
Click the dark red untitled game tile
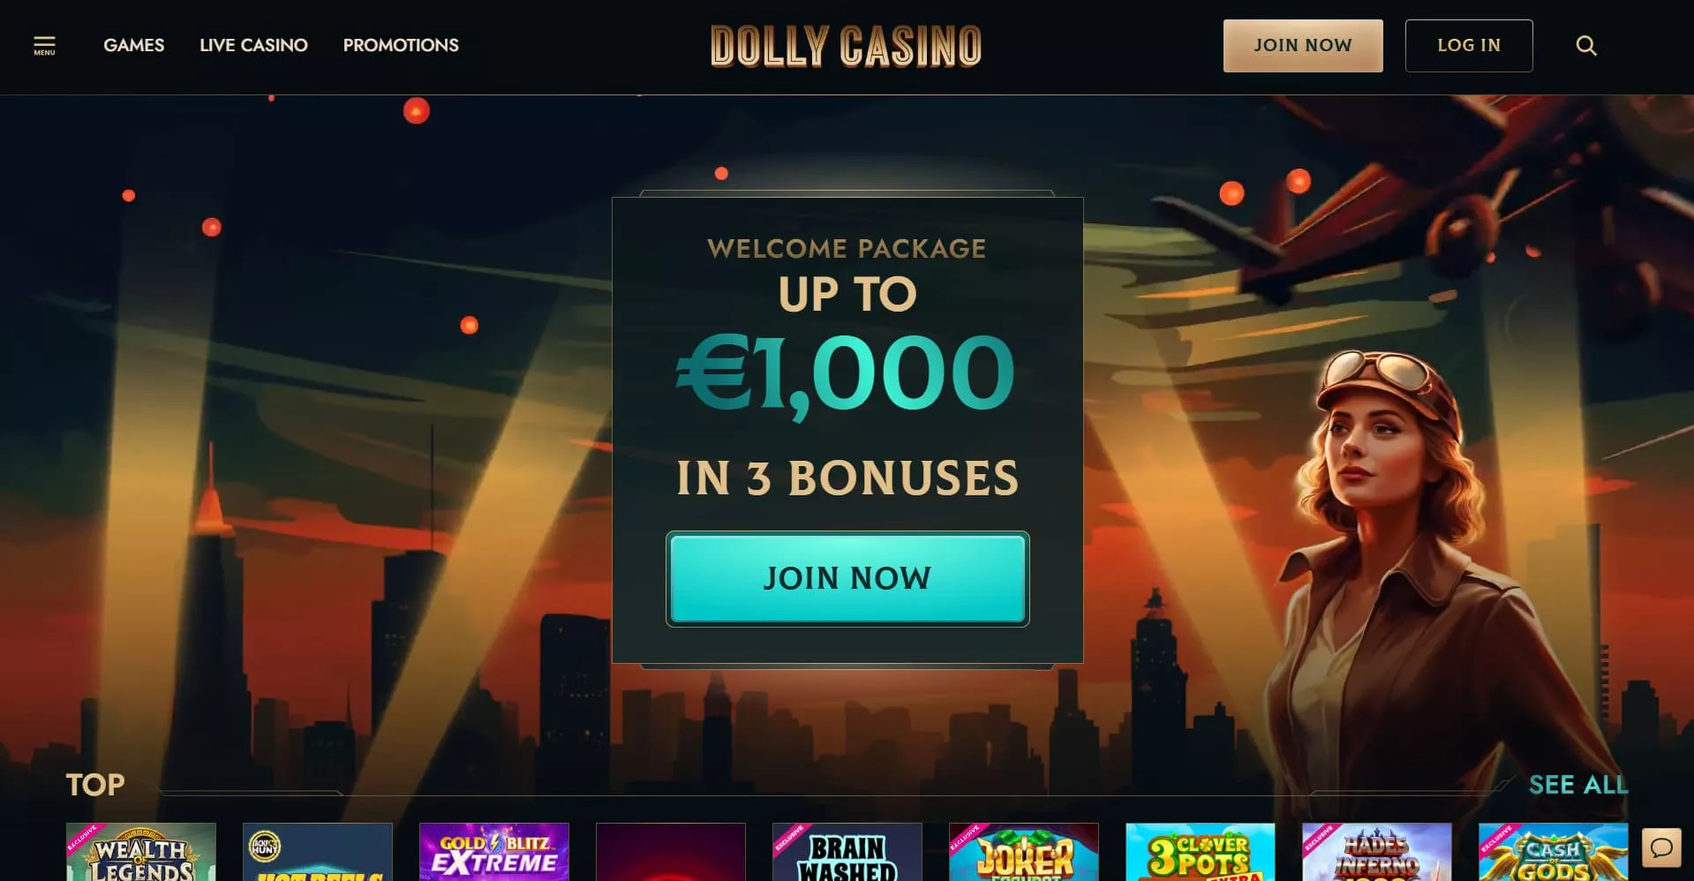tap(671, 852)
